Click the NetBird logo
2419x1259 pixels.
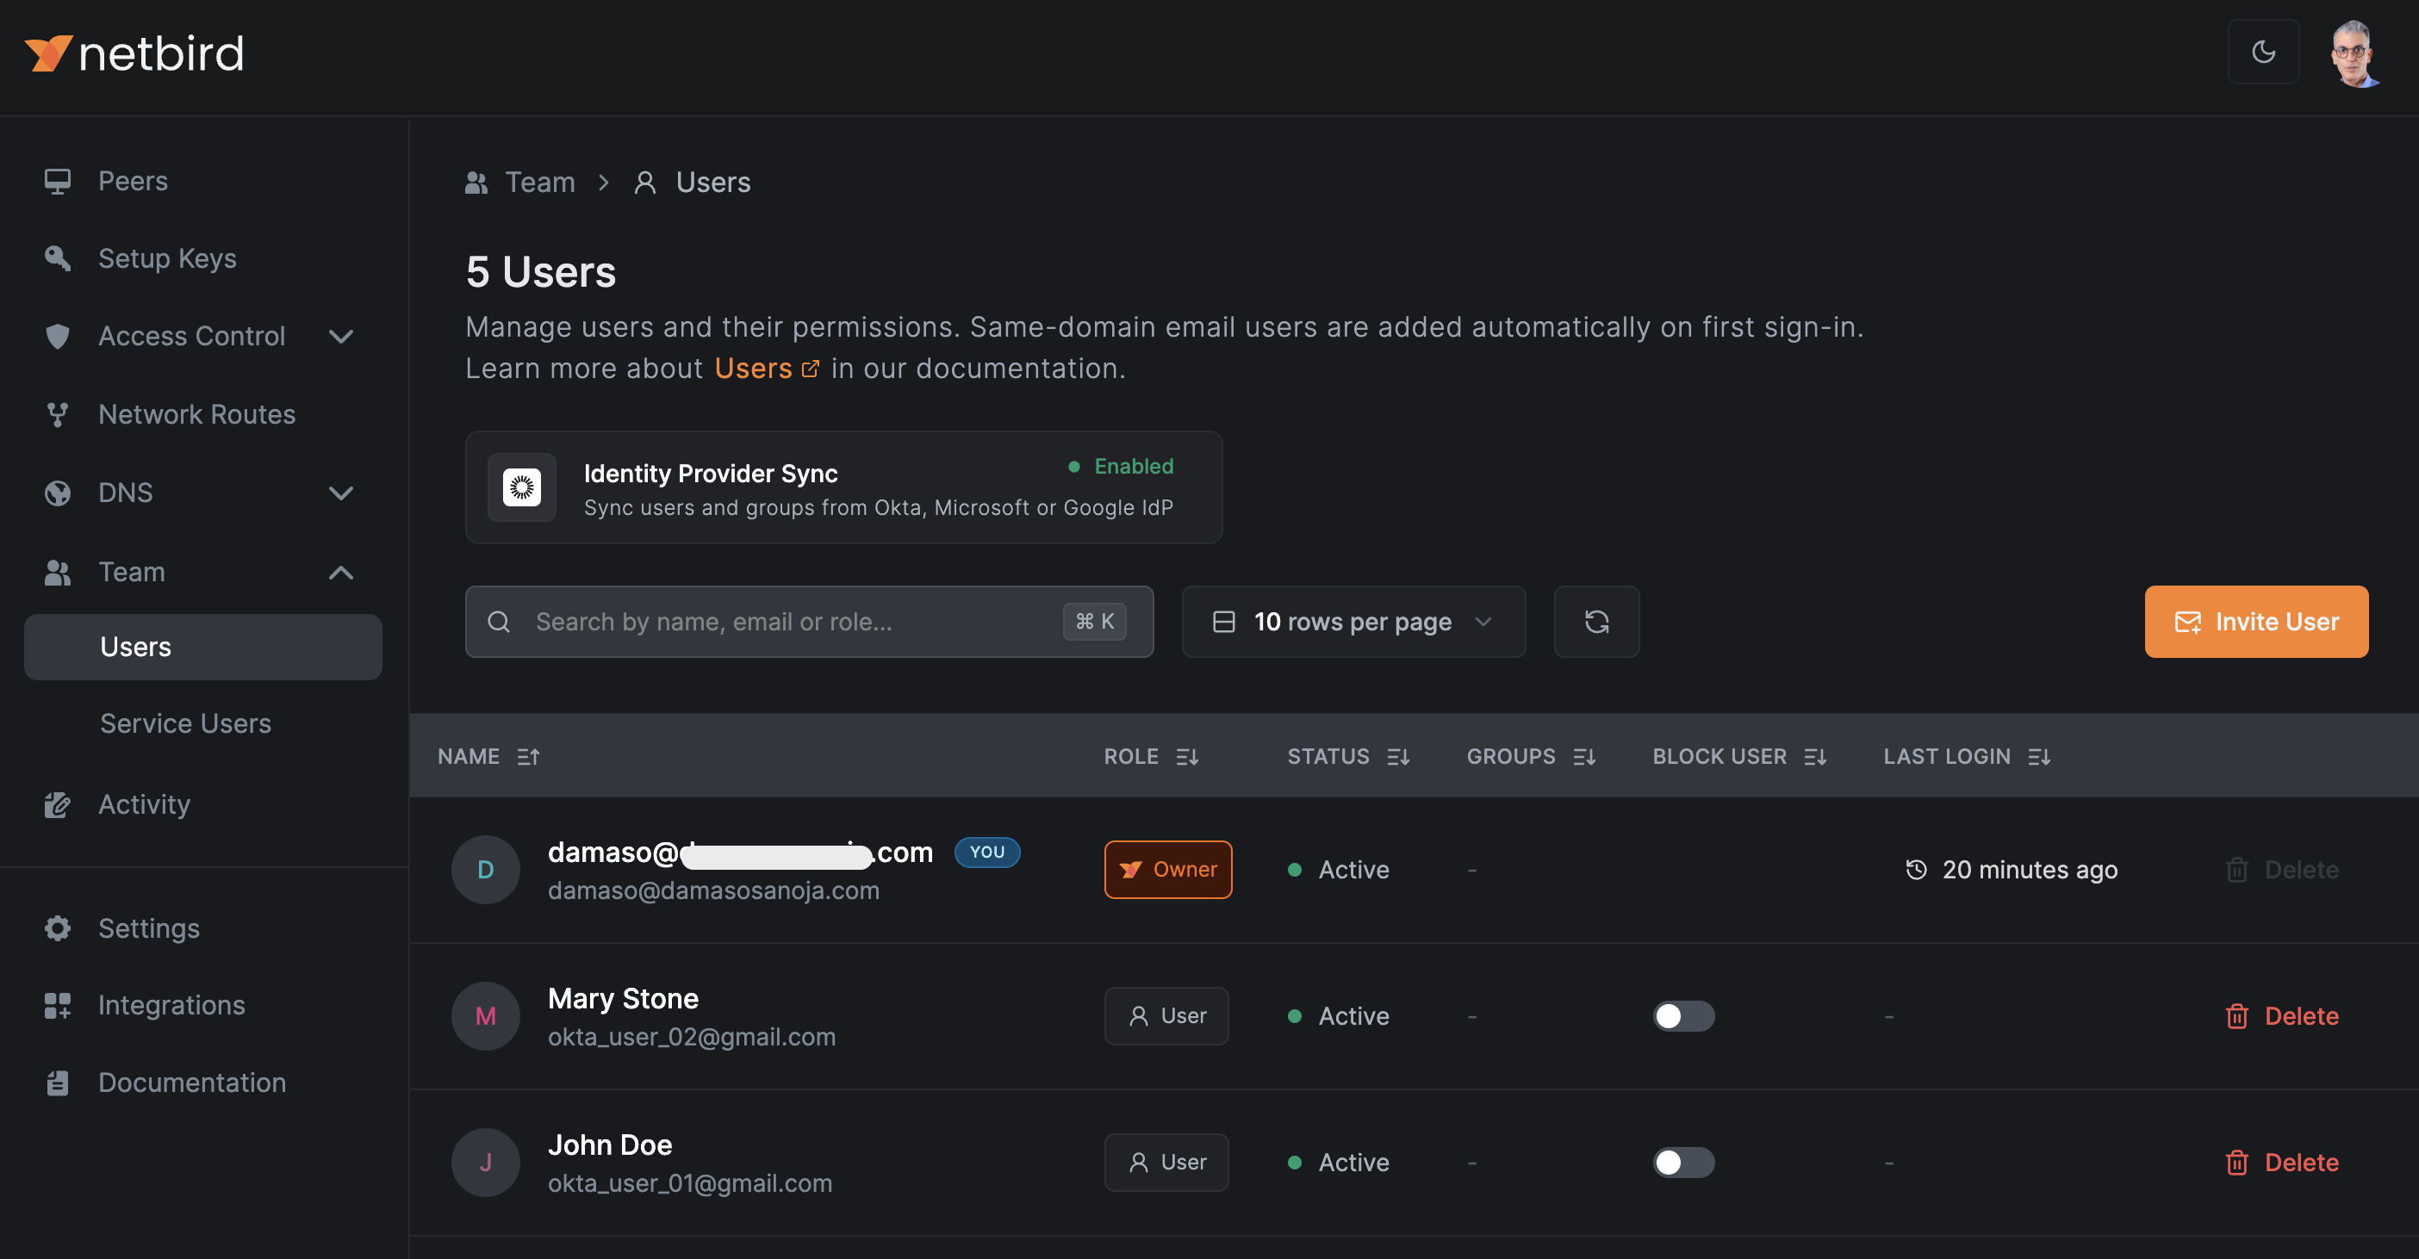[x=134, y=53]
